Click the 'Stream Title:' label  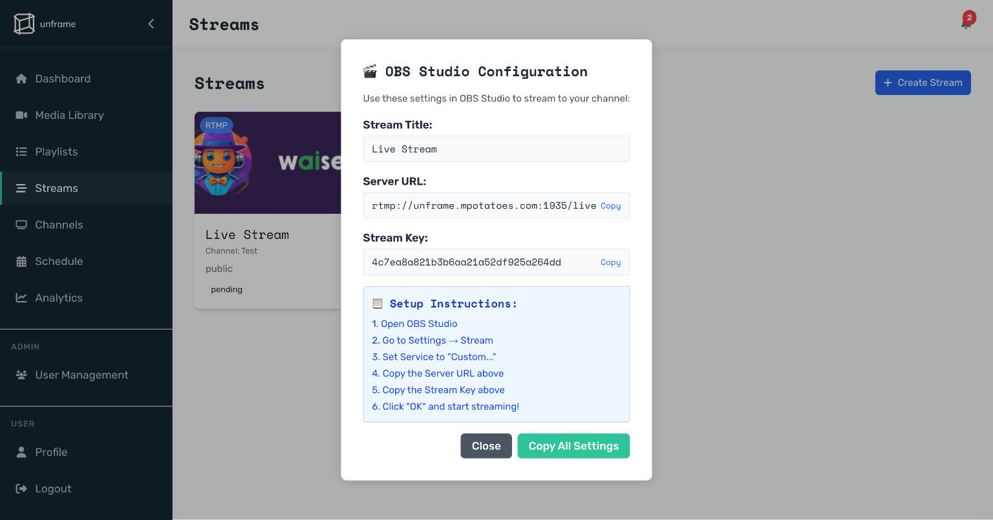398,125
